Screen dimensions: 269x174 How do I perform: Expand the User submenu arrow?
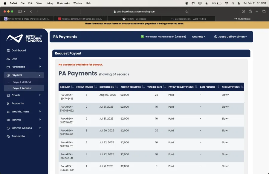point(40,58)
